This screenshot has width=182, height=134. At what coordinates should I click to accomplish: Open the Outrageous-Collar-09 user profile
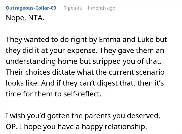(x=31, y=8)
